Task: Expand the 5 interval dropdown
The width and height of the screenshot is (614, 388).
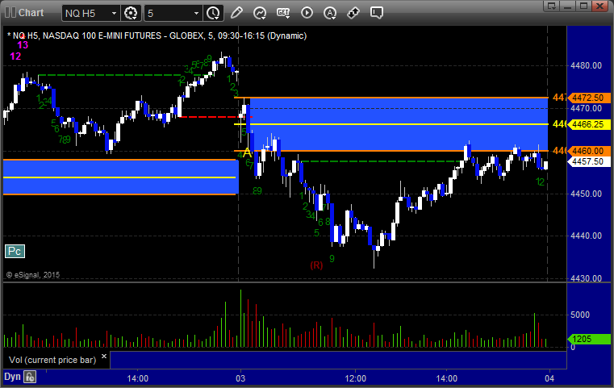Action: (196, 14)
